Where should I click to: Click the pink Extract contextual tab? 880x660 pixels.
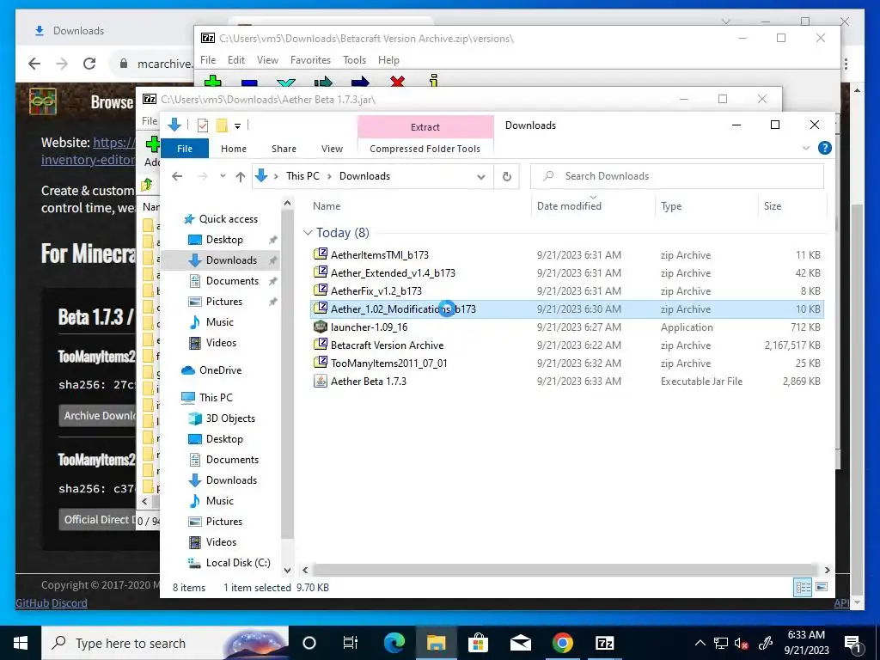[x=425, y=127]
